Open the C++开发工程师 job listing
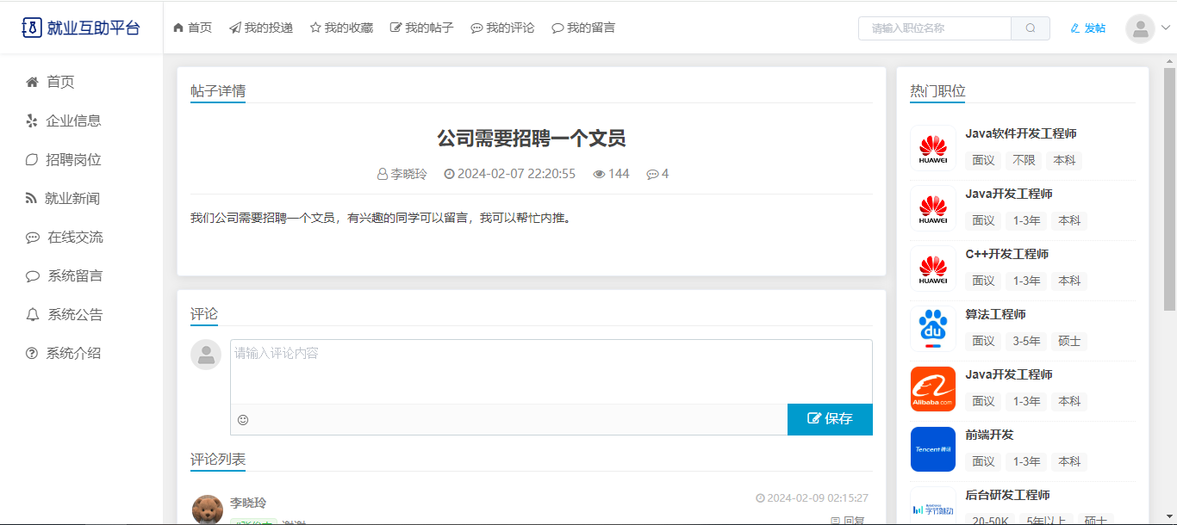The height and width of the screenshot is (525, 1177). click(1007, 254)
